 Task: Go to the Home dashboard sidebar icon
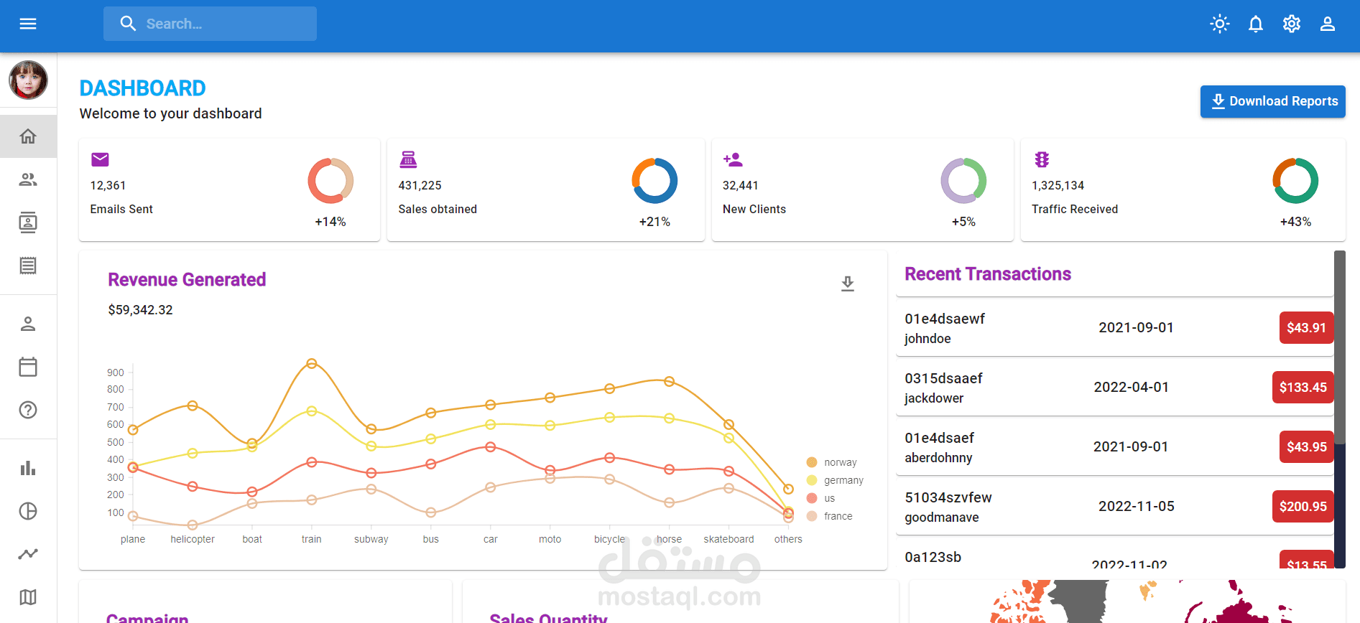28,136
